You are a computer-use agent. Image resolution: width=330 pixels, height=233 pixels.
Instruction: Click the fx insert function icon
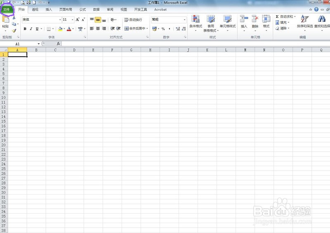point(58,44)
